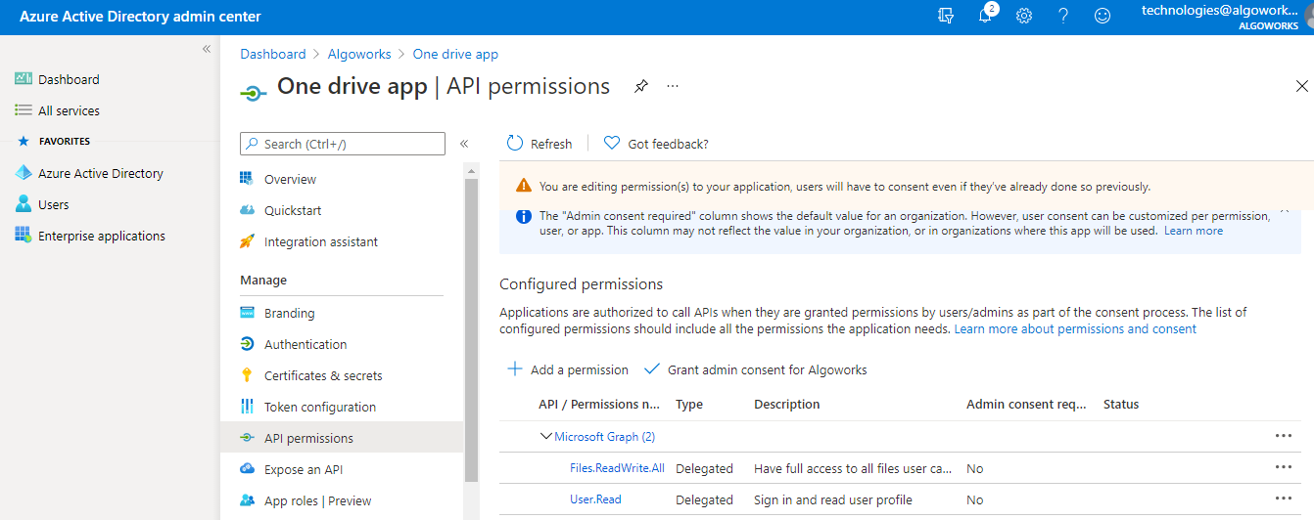1314x520 pixels.
Task: Dismiss the info banner with the collapse chevron
Action: tap(1284, 211)
